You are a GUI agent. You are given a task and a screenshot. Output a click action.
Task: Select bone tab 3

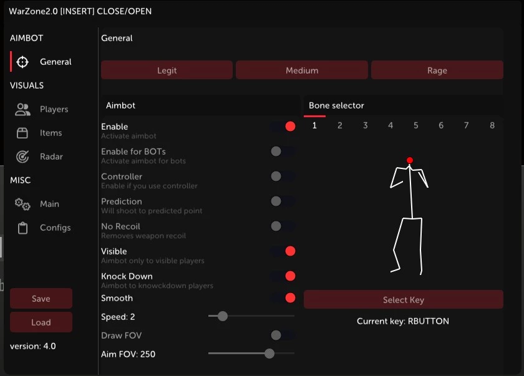tap(366, 125)
